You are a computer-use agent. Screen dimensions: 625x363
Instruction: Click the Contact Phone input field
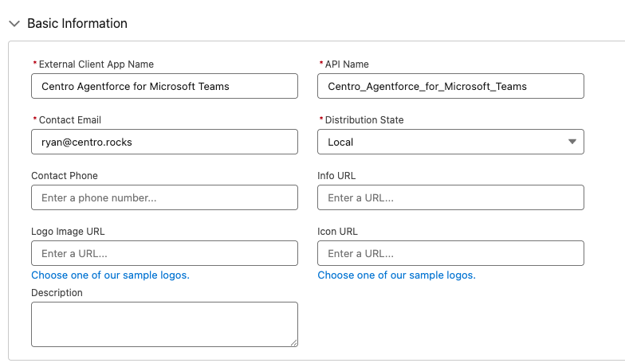point(164,197)
